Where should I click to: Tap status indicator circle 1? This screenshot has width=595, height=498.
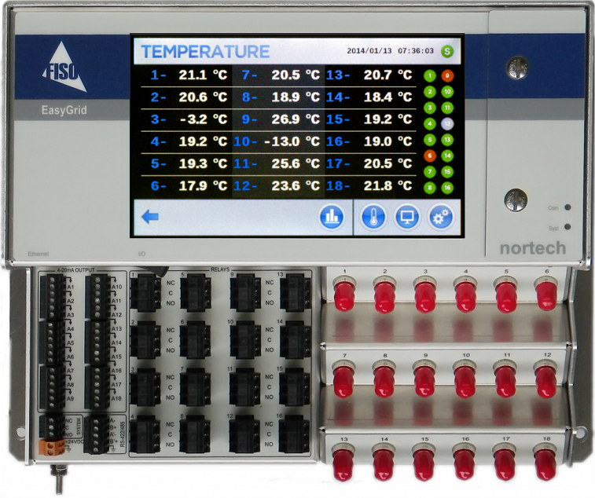click(x=430, y=76)
